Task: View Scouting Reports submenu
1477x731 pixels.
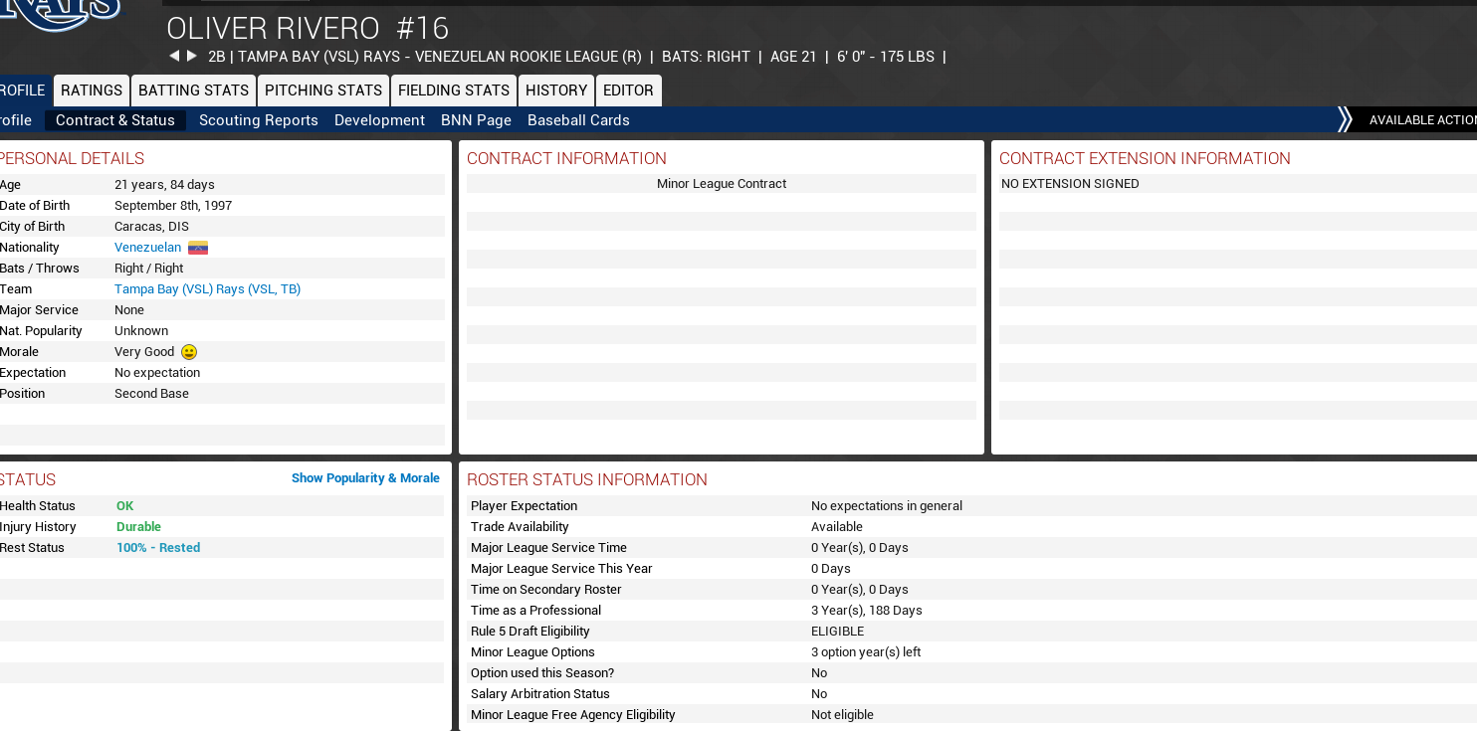Action: 259,120
